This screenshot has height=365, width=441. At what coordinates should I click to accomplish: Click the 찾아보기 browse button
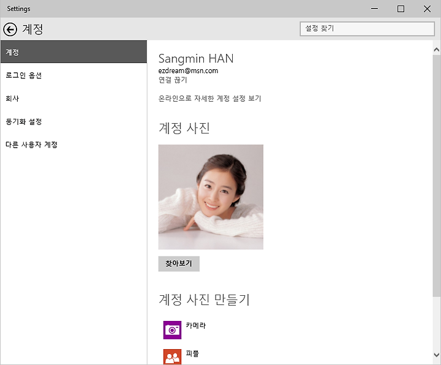[179, 263]
